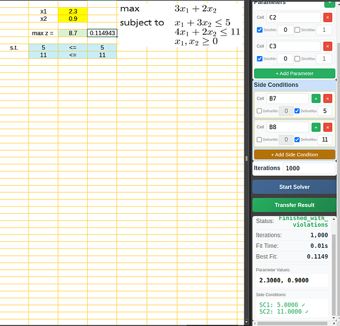Toggle StrictMin checkbox for cell C3
The image size is (340, 326).
click(259, 59)
